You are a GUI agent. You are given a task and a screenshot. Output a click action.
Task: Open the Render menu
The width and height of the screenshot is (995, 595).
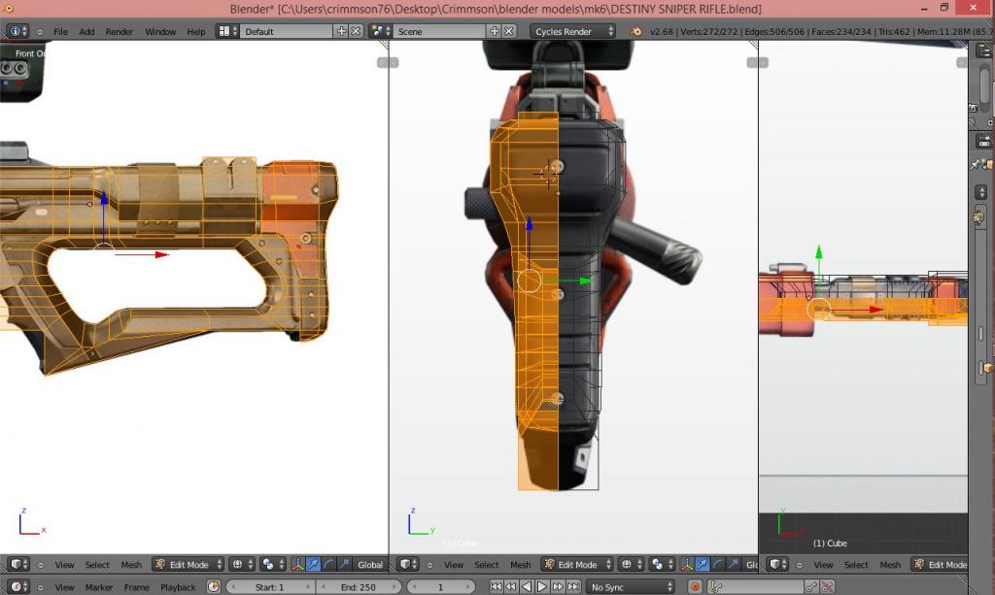coord(120,32)
